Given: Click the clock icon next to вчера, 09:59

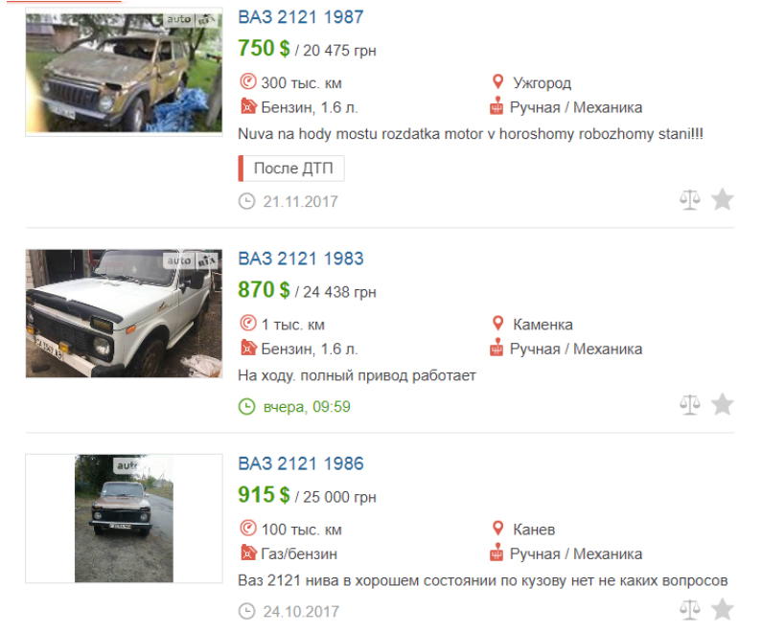Looking at the screenshot, I should [247, 407].
